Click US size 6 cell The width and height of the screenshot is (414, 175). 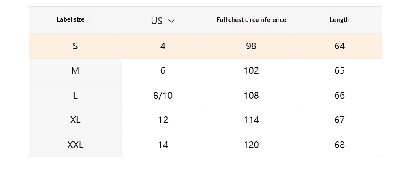163,70
